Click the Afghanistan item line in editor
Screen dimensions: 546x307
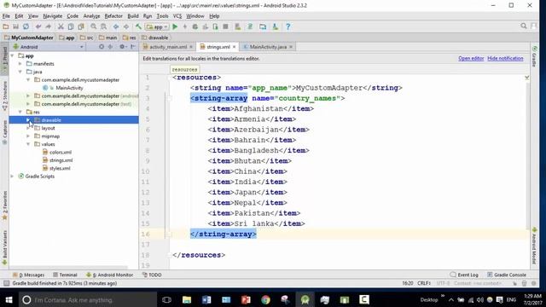click(x=261, y=109)
